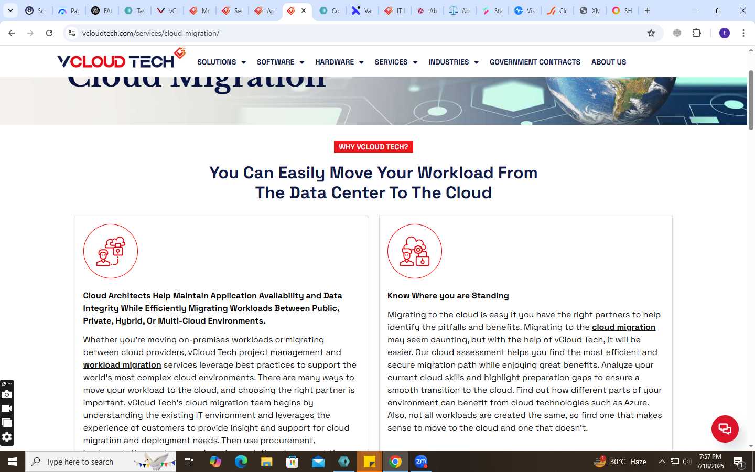Switch to the 'Scr' tab
Viewport: 755px width, 472px height.
coord(36,10)
